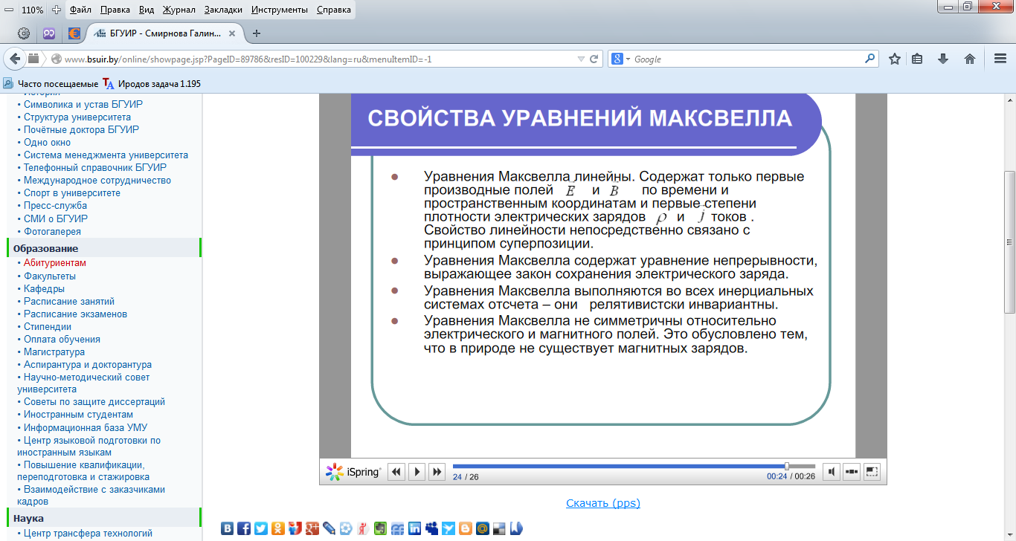1016x541 pixels.
Task: Open Иностранным студентам link
Action: (79, 415)
